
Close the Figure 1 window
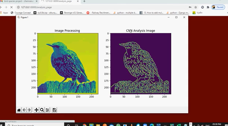pos(184,17)
